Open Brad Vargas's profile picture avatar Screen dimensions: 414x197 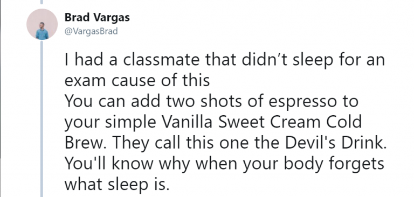(42, 24)
